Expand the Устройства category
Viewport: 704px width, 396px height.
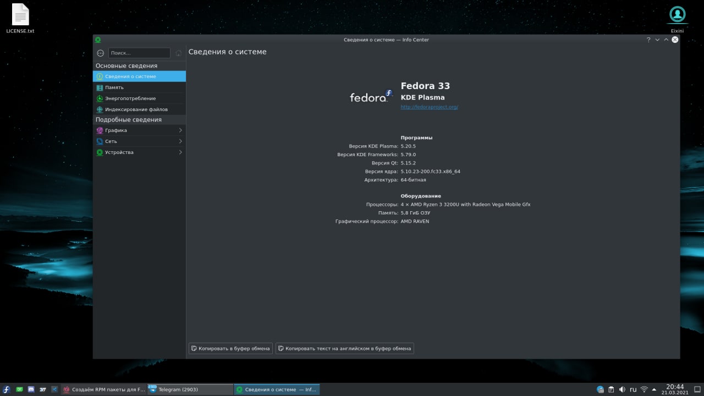tap(139, 152)
